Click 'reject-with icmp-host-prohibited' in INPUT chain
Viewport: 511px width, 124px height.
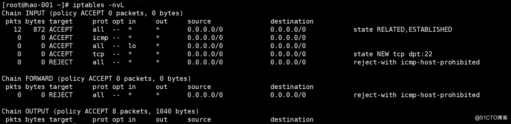click(417, 62)
